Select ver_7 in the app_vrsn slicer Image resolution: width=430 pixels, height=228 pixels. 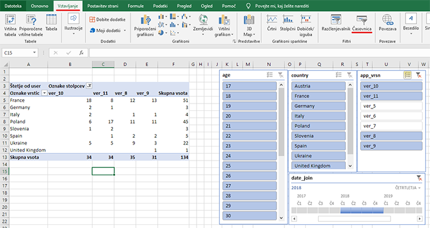click(x=391, y=126)
